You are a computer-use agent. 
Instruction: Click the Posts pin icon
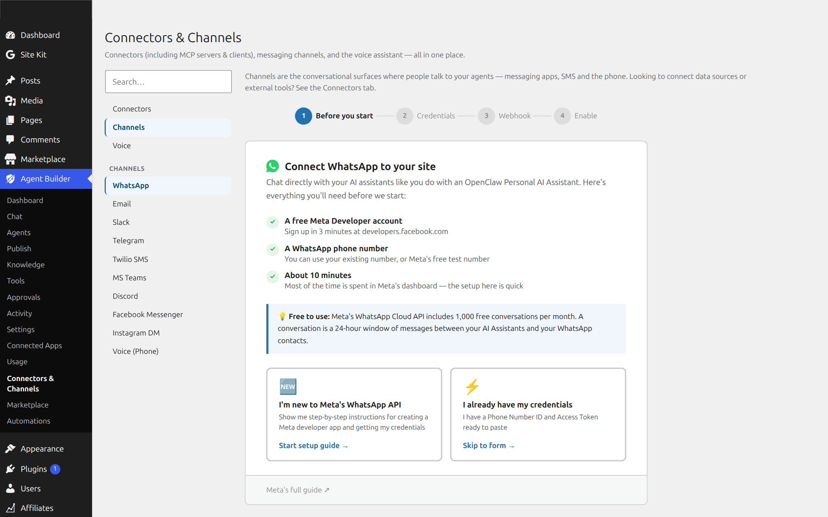pos(10,81)
